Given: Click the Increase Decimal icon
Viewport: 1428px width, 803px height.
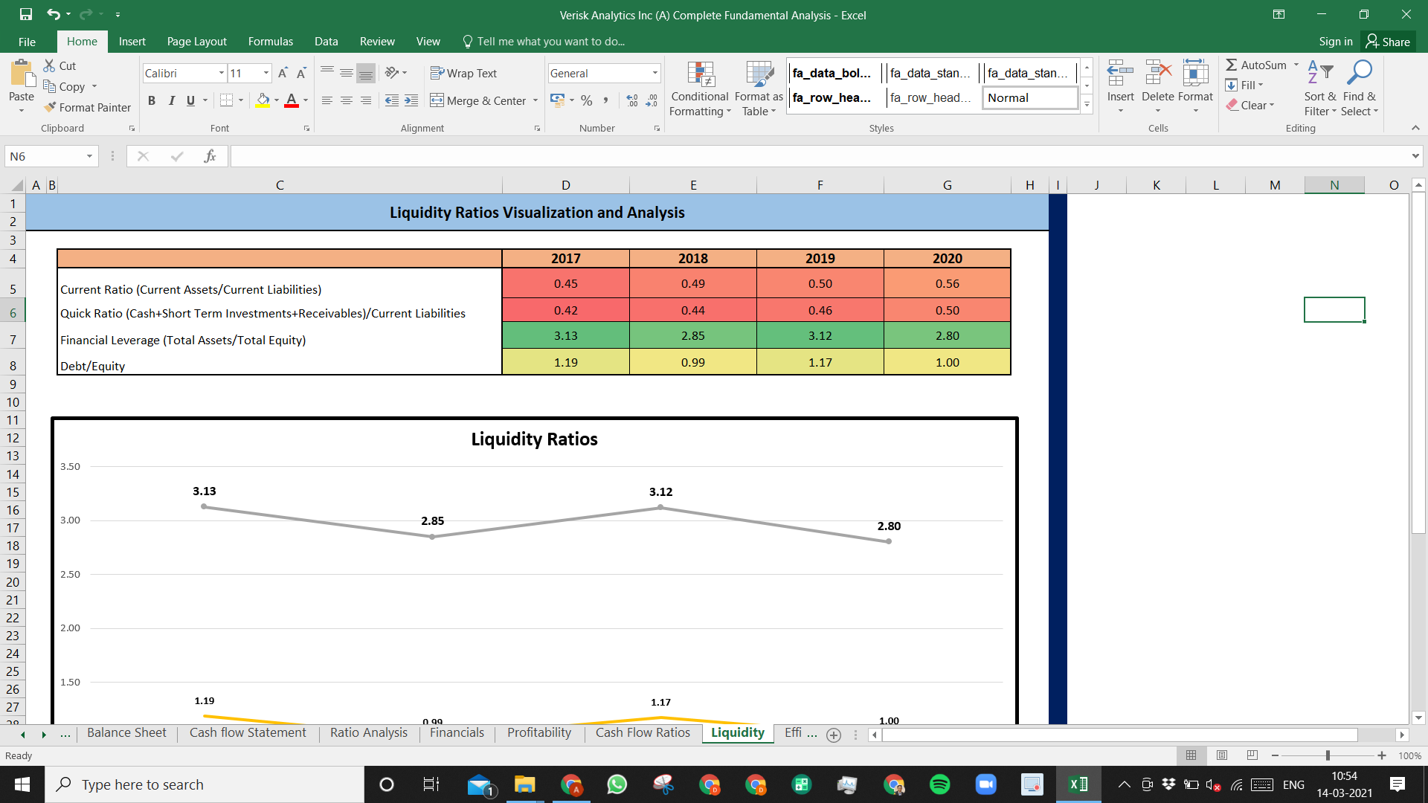Looking at the screenshot, I should 632,100.
